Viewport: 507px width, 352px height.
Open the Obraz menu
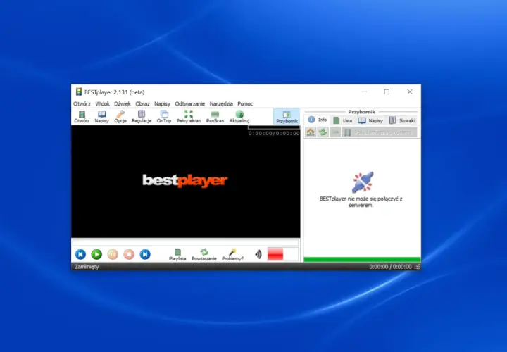coord(142,103)
